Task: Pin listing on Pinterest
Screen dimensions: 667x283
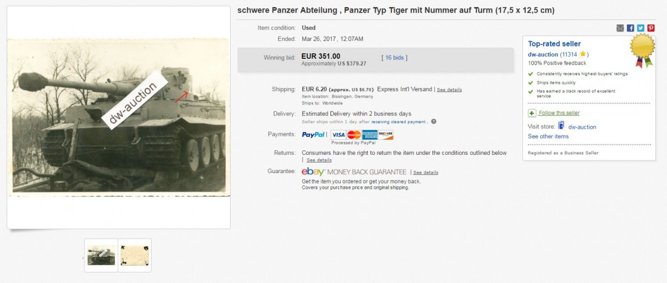Action: pyautogui.click(x=650, y=28)
